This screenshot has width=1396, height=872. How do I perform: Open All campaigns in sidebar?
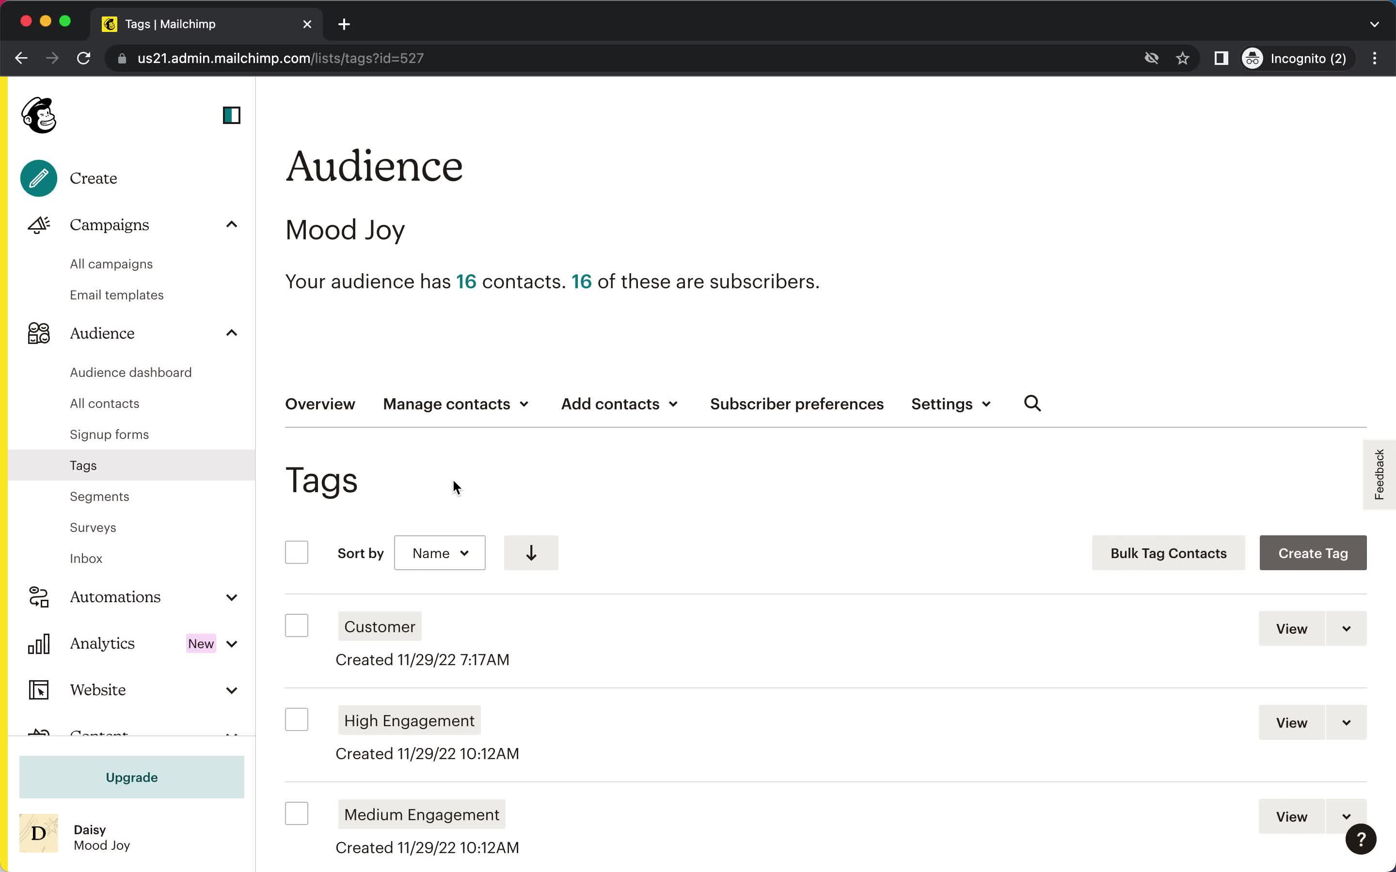(x=111, y=264)
